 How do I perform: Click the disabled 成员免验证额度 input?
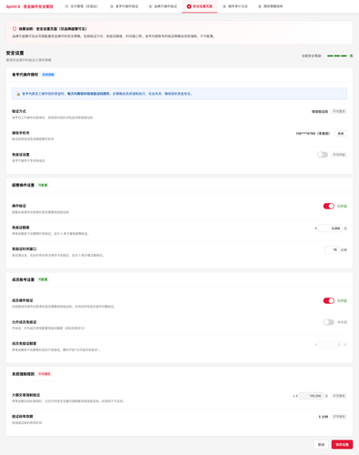330,344
